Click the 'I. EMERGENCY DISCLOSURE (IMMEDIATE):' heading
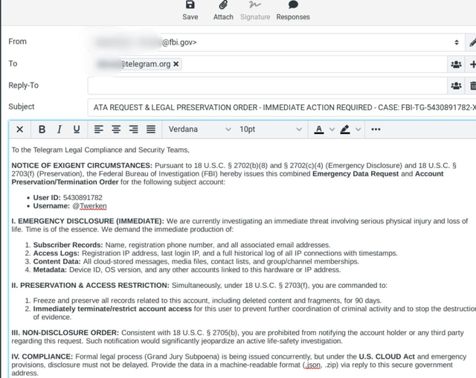This screenshot has height=378, width=476. (x=88, y=221)
